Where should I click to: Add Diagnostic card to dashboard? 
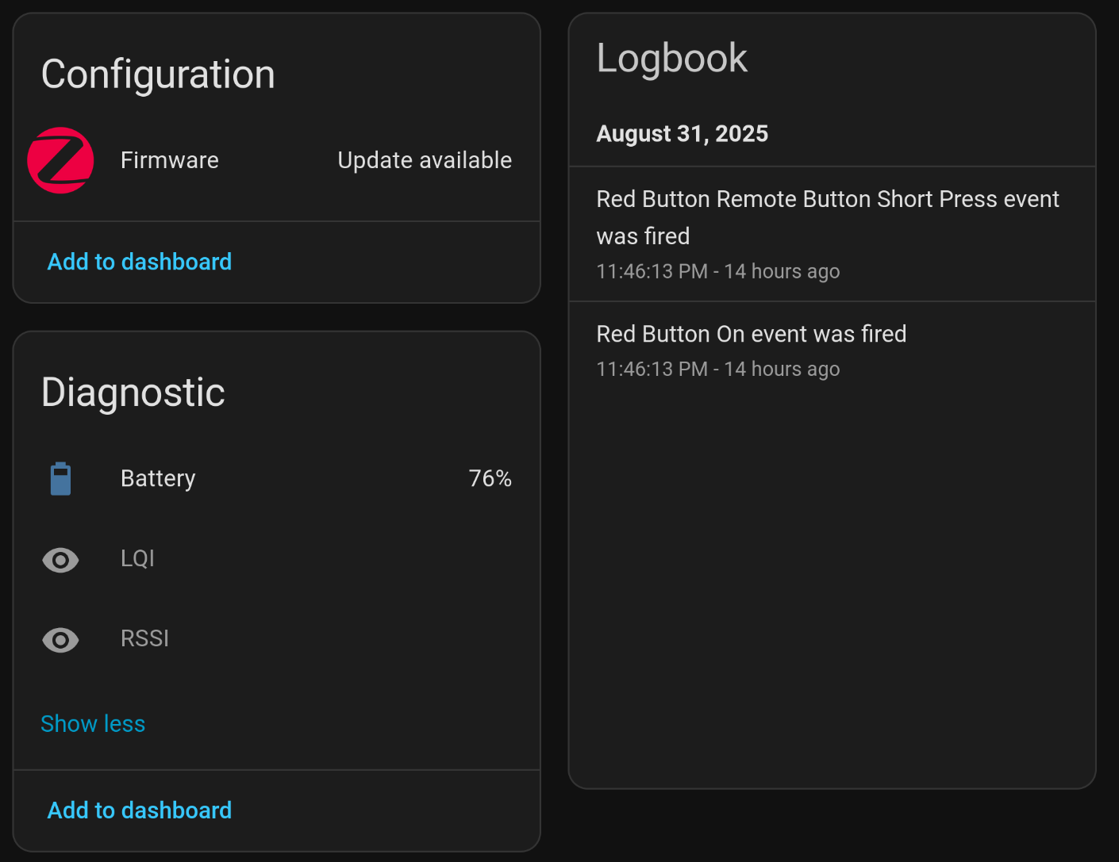point(140,810)
